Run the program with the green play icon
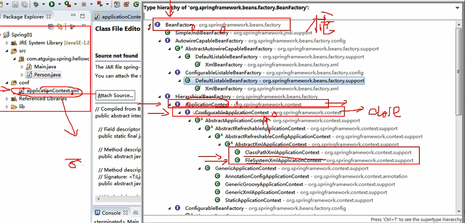The height and width of the screenshot is (223, 465). [52, 4]
